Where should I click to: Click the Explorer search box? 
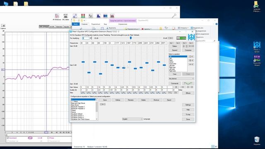point(205,41)
